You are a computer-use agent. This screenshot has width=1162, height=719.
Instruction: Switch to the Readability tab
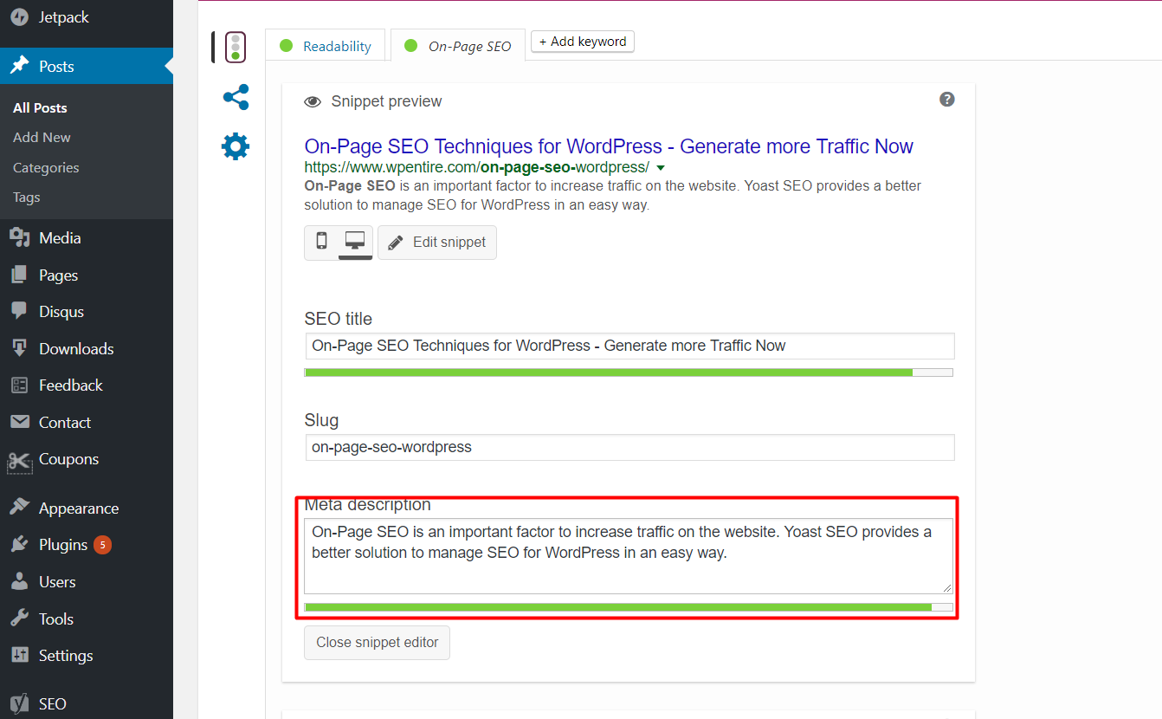coord(326,46)
